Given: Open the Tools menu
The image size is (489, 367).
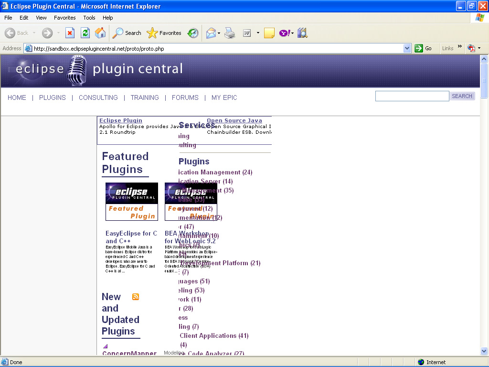Looking at the screenshot, I should pos(89,18).
